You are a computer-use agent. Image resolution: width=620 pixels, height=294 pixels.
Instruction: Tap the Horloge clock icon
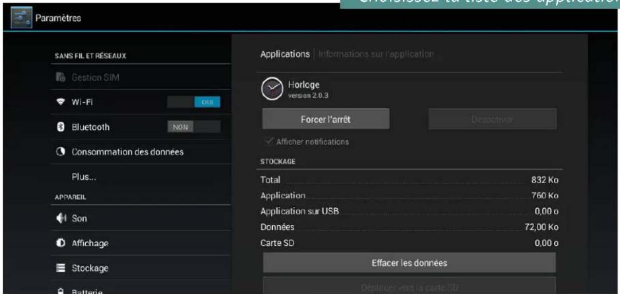(272, 89)
